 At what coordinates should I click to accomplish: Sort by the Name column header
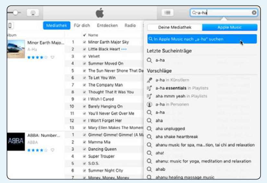93,35
